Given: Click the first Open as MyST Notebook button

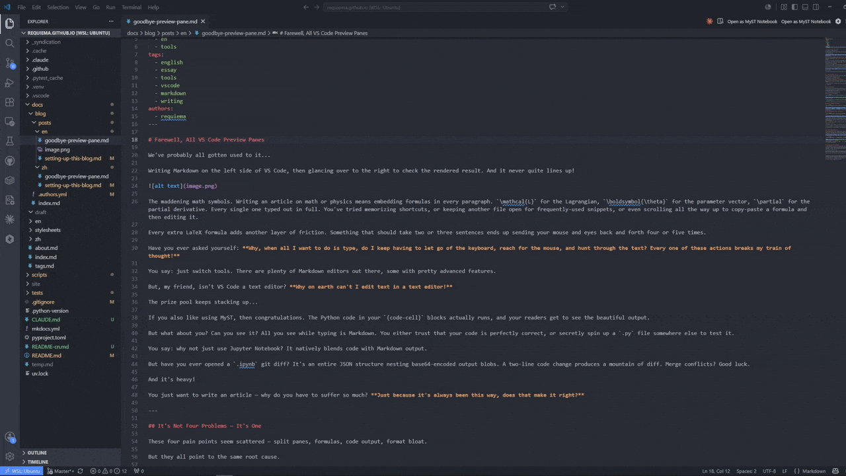Looking at the screenshot, I should [752, 21].
